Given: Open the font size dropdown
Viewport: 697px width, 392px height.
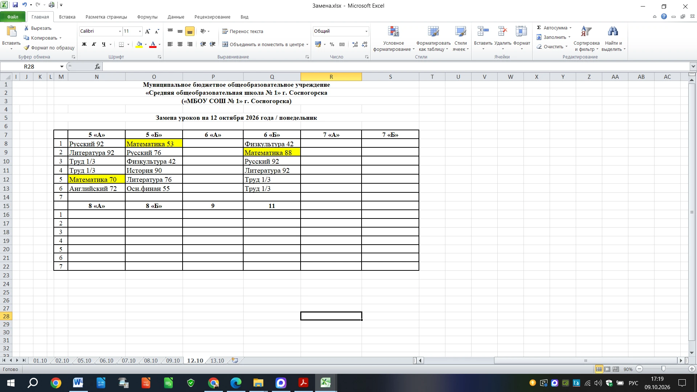Looking at the screenshot, I should pos(140,31).
